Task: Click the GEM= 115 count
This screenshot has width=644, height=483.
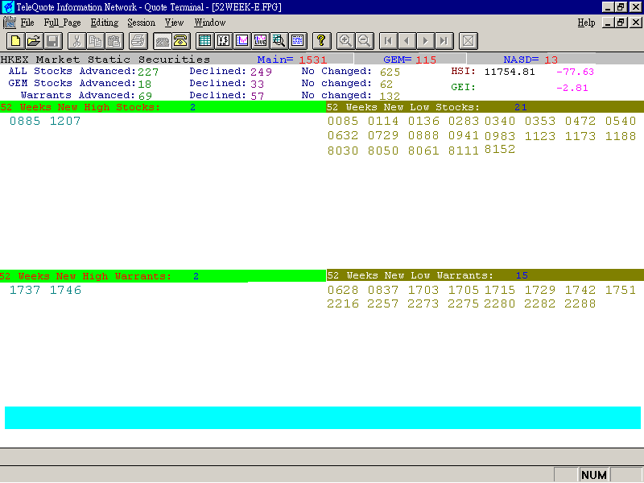Action: tap(410, 60)
